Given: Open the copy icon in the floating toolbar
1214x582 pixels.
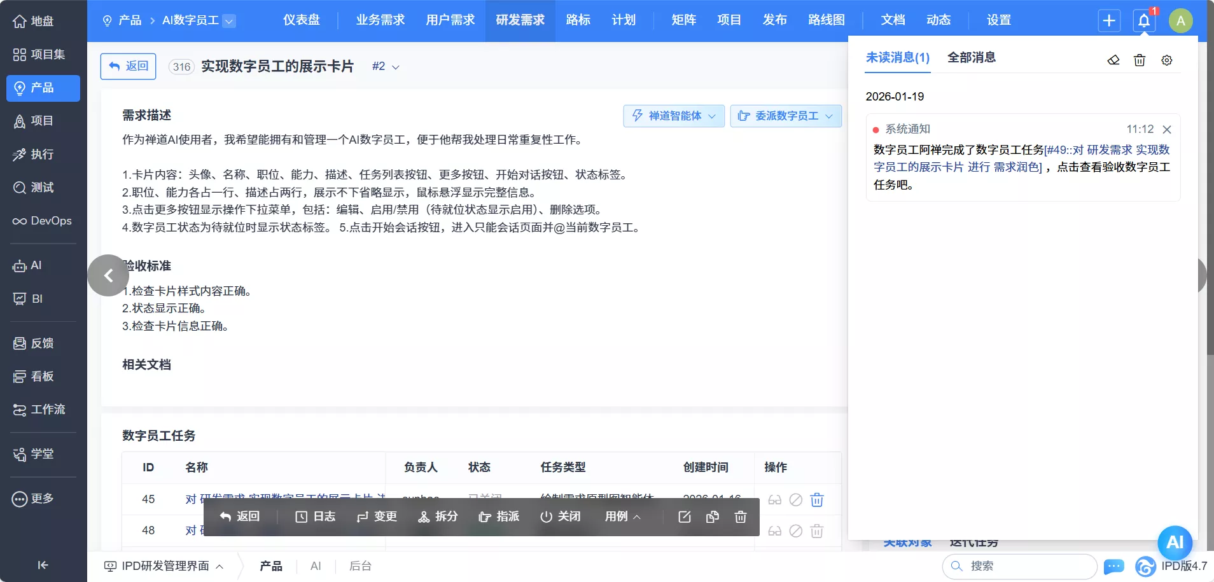Looking at the screenshot, I should 712,516.
